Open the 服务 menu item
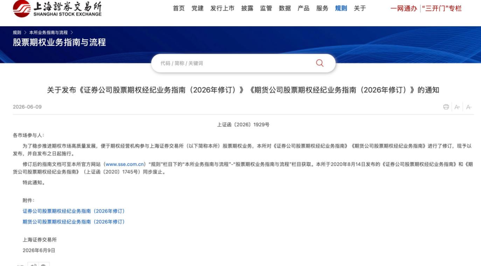This screenshot has height=266, width=481. click(x=322, y=8)
